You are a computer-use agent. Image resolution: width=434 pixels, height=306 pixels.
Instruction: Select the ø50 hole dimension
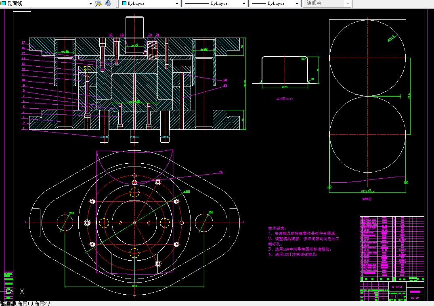[x=211, y=212]
